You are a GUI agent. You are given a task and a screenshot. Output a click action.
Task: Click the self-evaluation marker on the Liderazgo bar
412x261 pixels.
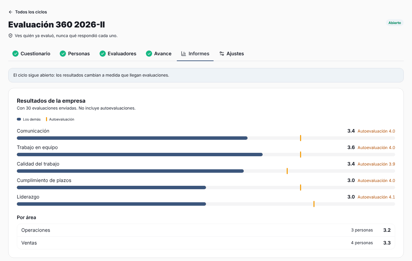(x=314, y=204)
